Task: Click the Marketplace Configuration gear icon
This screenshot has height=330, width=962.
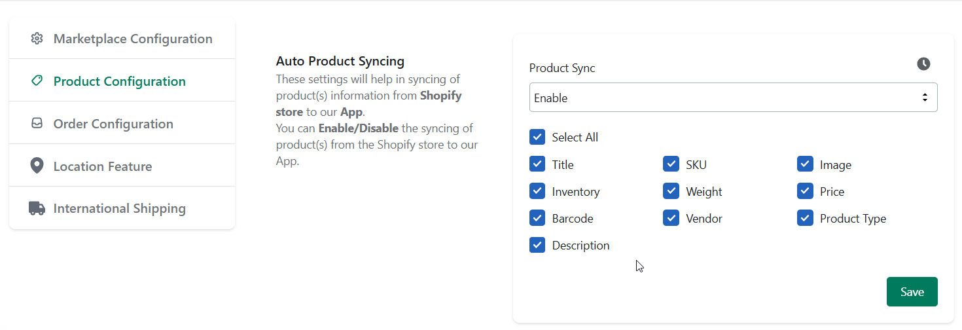Action: [37, 39]
